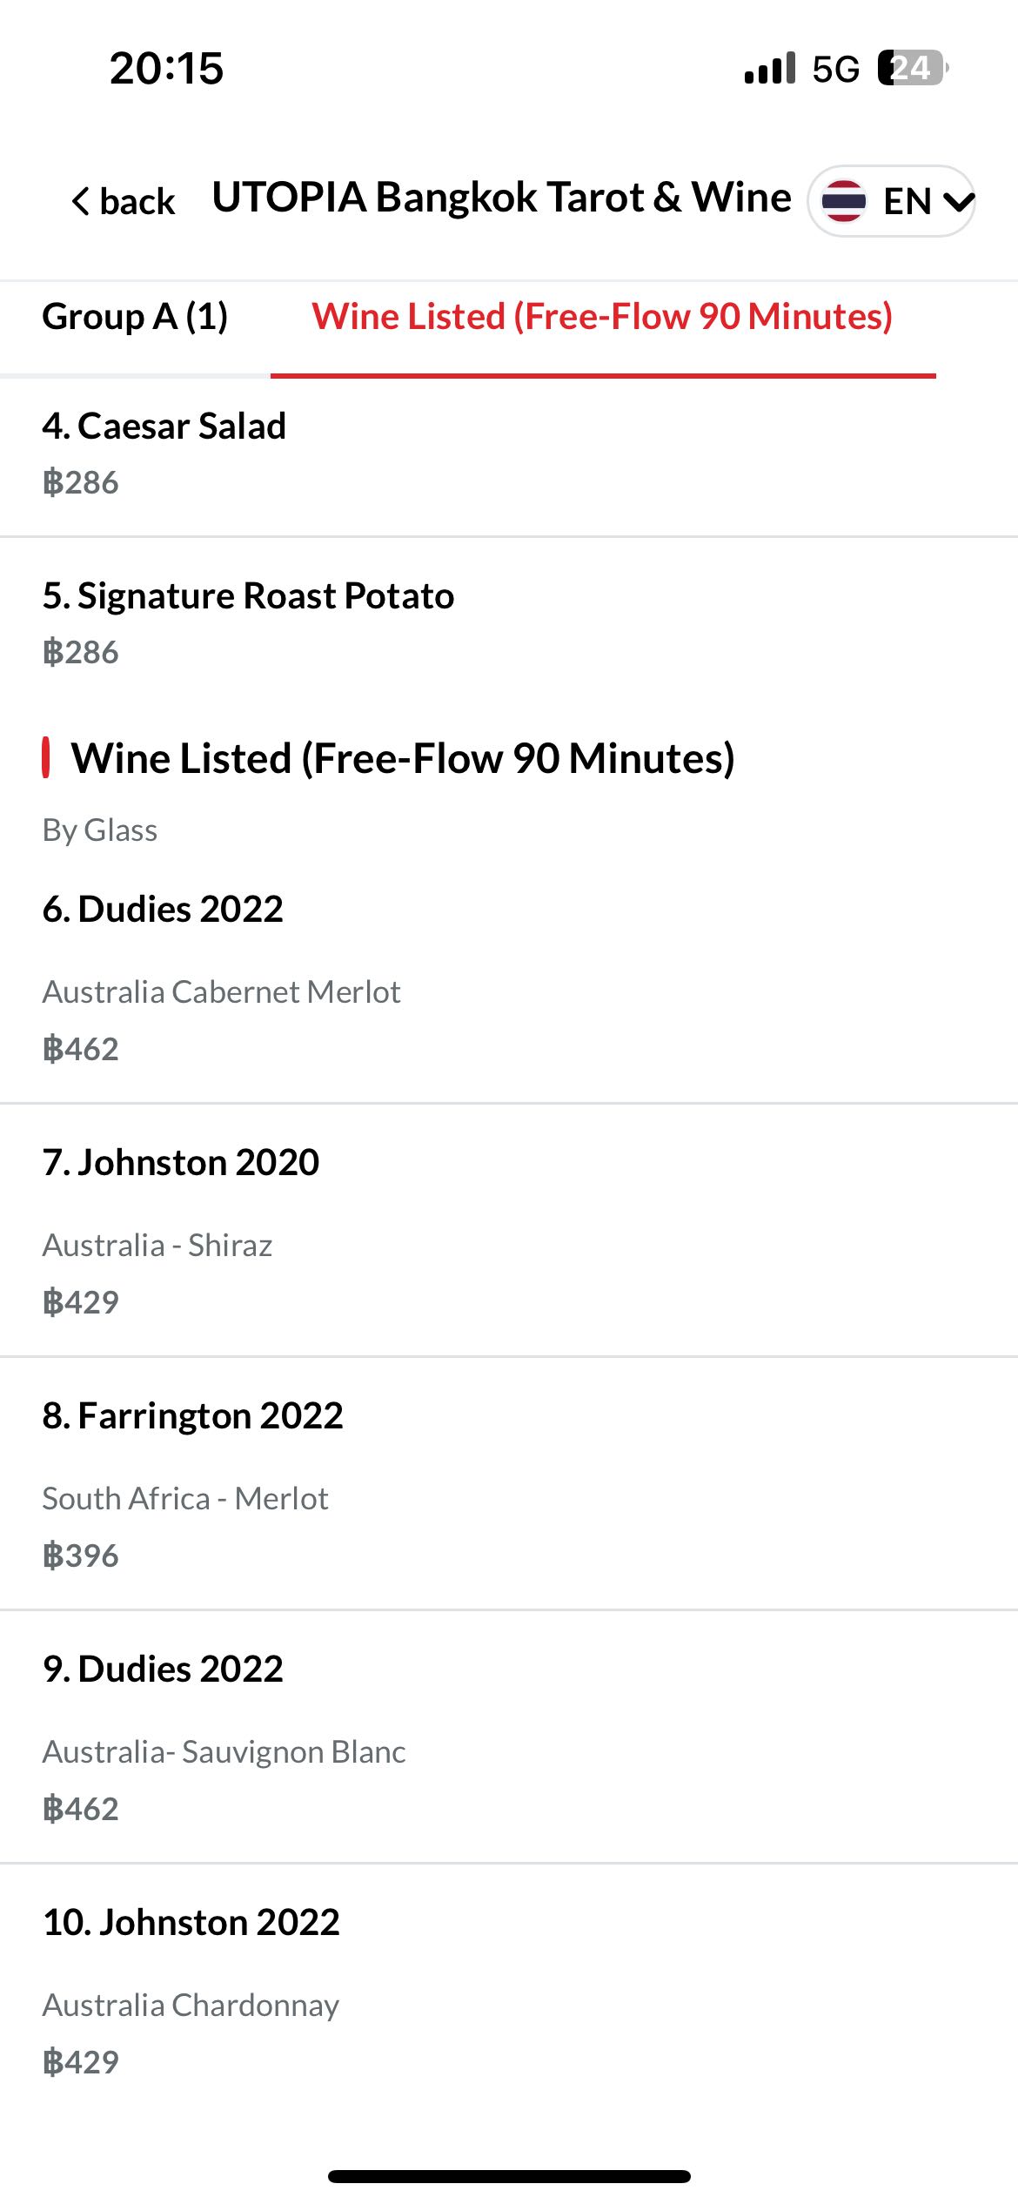1018x2204 pixels.
Task: Switch to the Group A (1) tab
Action: [x=135, y=317]
